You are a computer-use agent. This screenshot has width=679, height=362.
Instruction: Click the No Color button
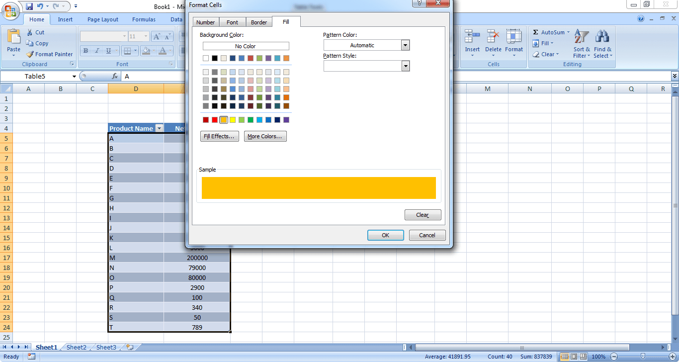point(246,46)
